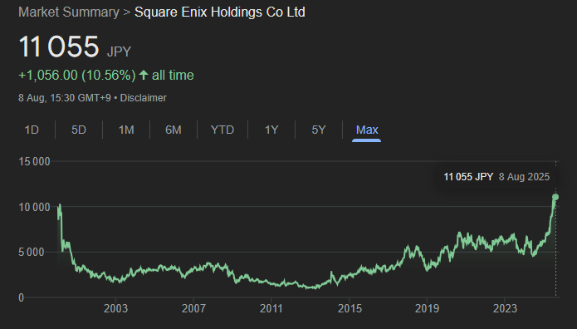Select the YTD range tab
Image resolution: width=577 pixels, height=329 pixels.
pos(222,130)
